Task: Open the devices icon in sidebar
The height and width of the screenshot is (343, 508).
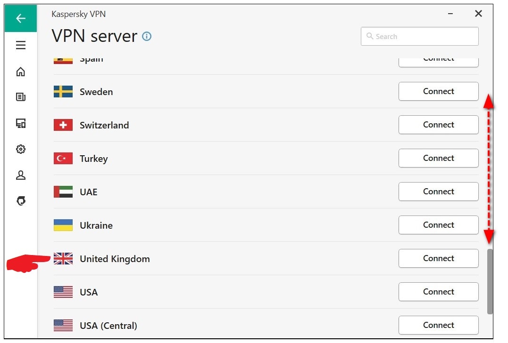Action: click(20, 124)
